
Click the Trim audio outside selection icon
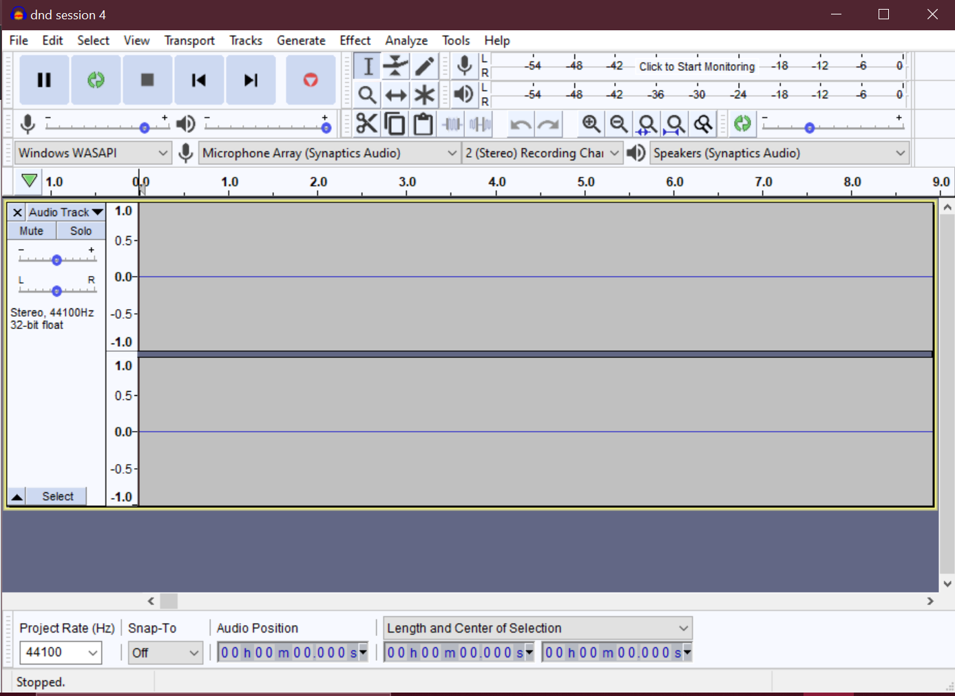[x=452, y=124]
